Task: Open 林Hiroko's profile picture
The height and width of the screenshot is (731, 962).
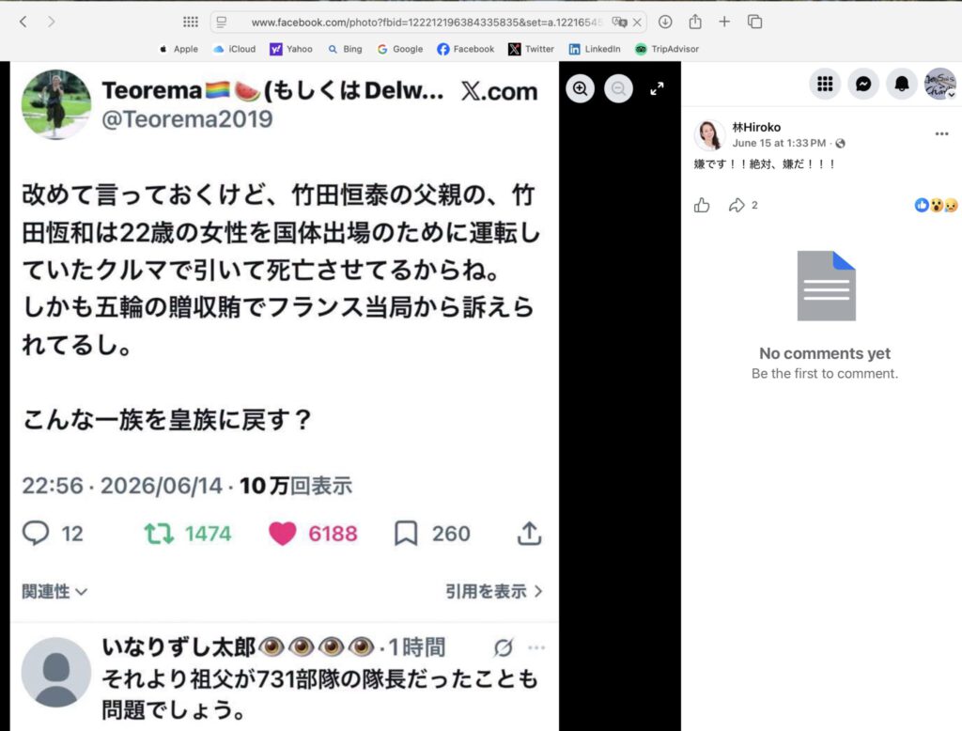Action: tap(709, 135)
